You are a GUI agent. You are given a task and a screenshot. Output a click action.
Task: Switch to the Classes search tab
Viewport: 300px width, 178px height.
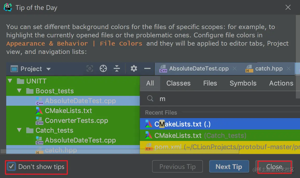178,83
